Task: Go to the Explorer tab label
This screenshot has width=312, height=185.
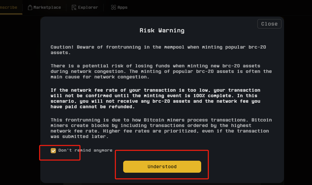Action: tap(88, 7)
